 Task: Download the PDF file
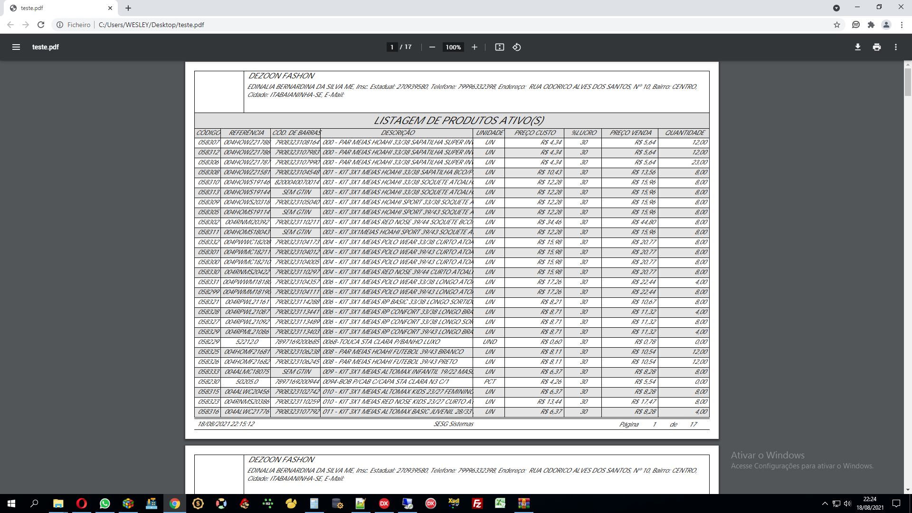point(858,47)
